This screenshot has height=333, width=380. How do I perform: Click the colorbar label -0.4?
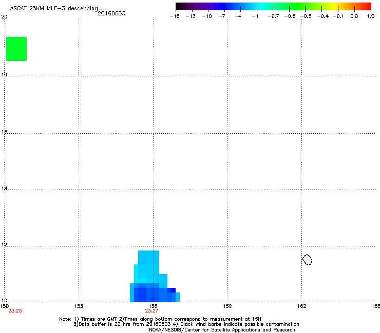click(323, 16)
